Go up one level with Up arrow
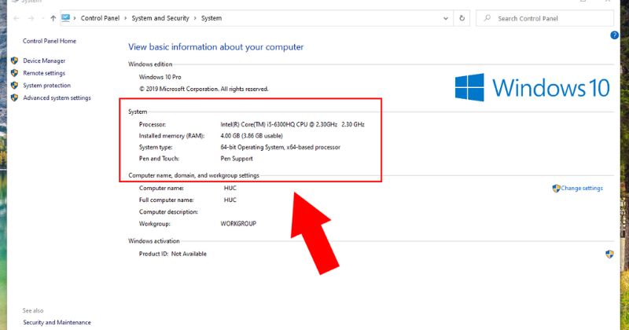629x330 pixels. 53,18
